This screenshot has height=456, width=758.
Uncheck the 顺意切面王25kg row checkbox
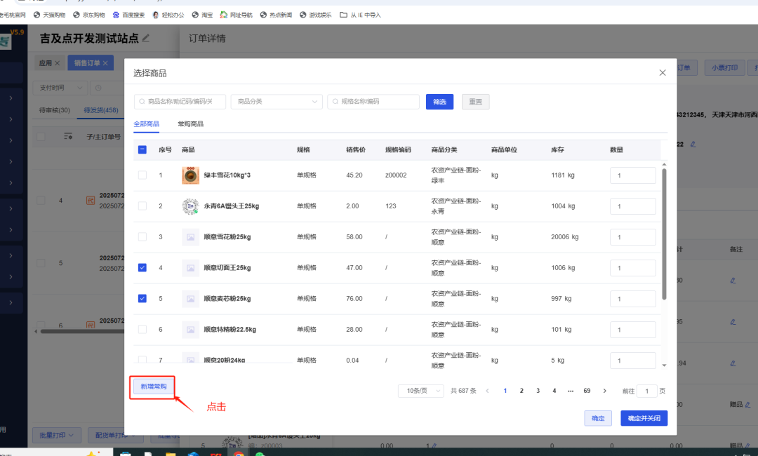pyautogui.click(x=142, y=268)
